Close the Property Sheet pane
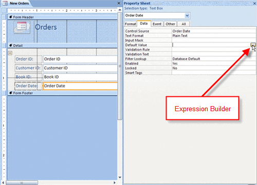Screen dimensions: 257x185 coord(254,4)
